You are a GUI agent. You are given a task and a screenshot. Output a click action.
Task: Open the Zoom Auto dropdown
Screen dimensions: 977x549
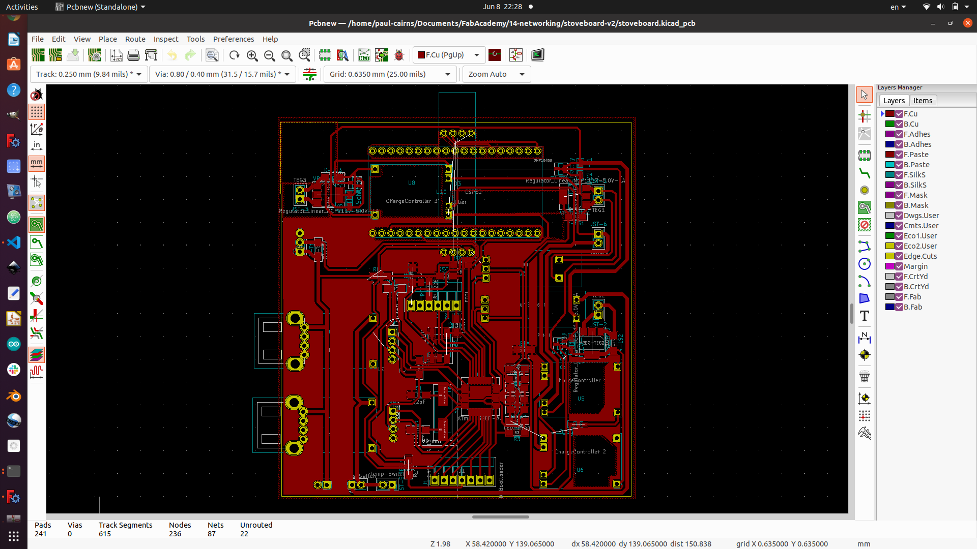[497, 74]
